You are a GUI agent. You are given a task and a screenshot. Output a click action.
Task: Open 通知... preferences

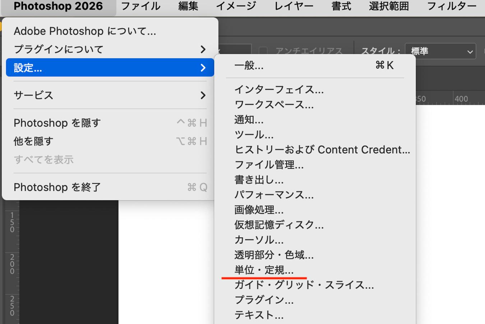coord(315,119)
